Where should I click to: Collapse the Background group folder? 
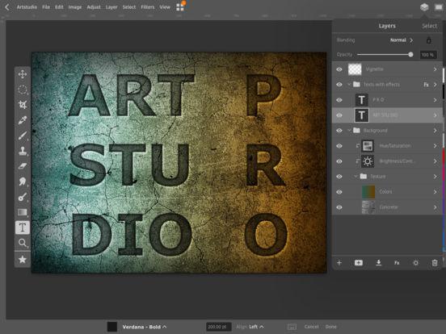349,131
